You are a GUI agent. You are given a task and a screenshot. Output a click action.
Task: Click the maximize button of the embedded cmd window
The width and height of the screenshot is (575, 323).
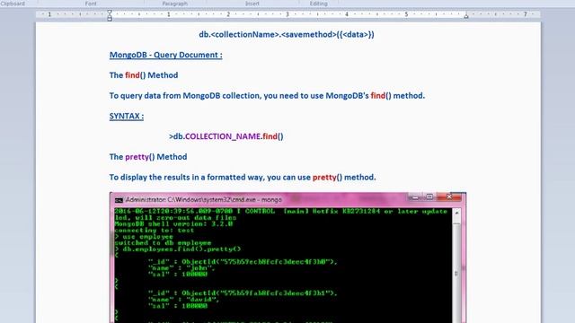click(x=429, y=197)
